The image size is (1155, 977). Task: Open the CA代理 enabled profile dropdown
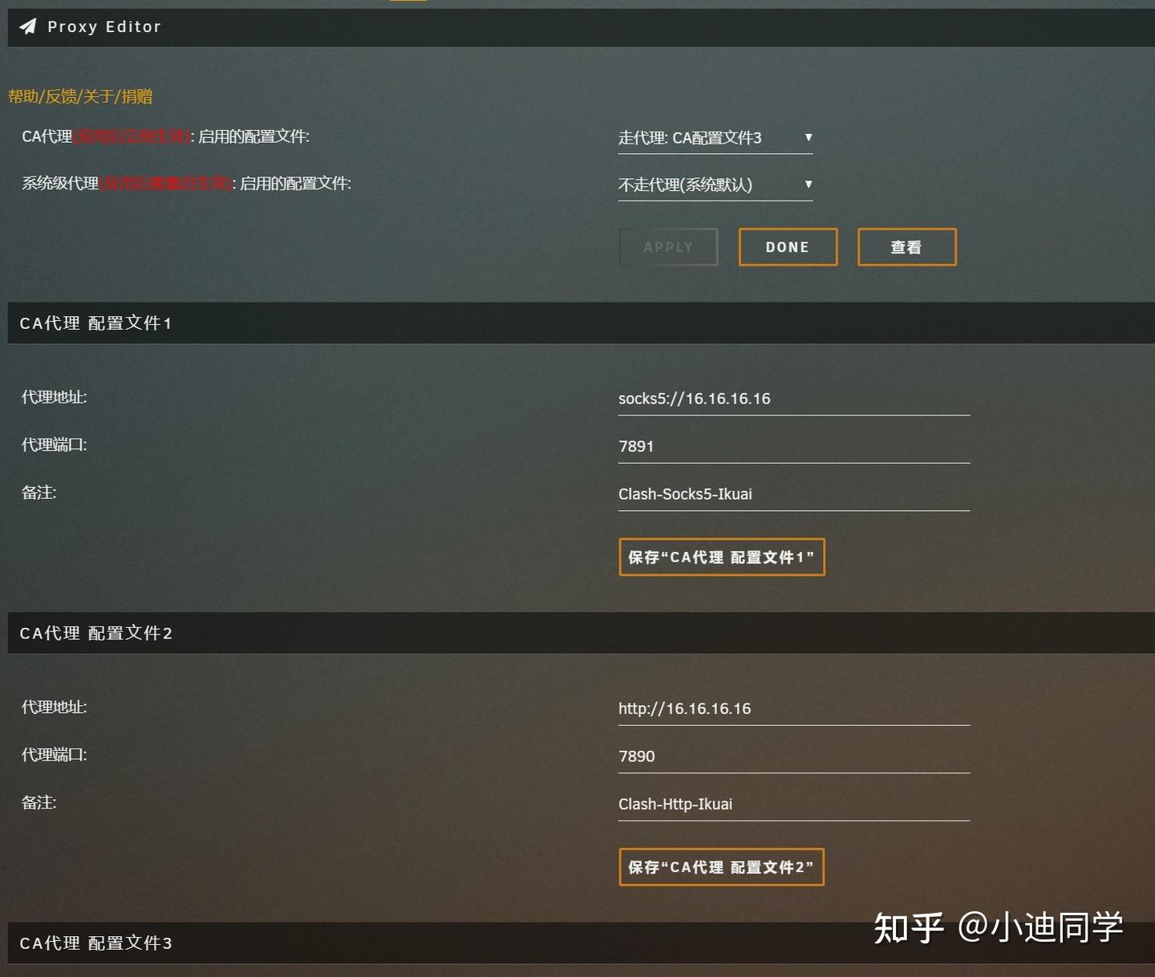(715, 138)
